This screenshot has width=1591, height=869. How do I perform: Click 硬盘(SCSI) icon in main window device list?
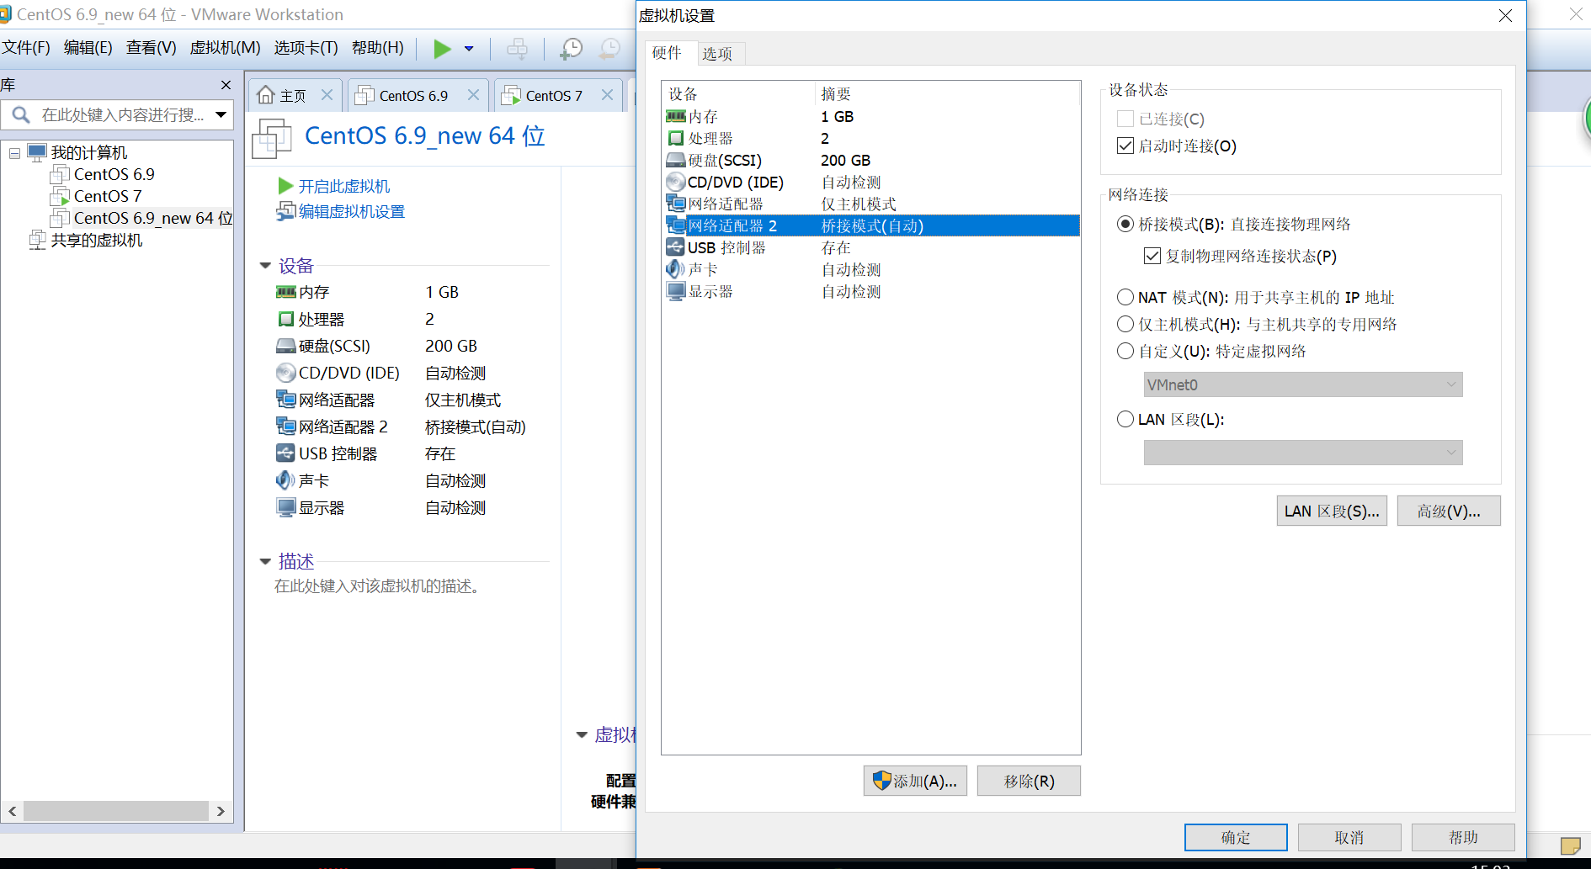click(x=286, y=346)
